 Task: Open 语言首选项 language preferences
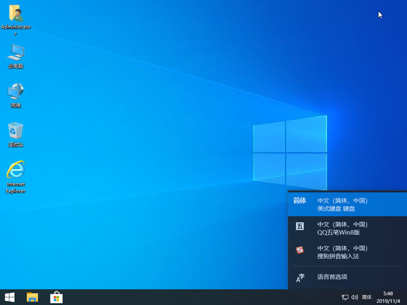[x=347, y=277]
